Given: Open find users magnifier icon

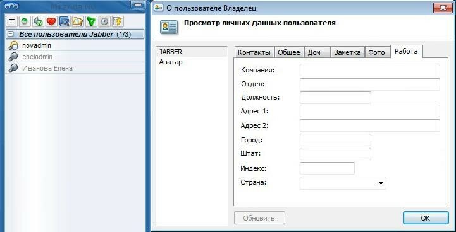Looking at the screenshot, I should click(x=65, y=21).
